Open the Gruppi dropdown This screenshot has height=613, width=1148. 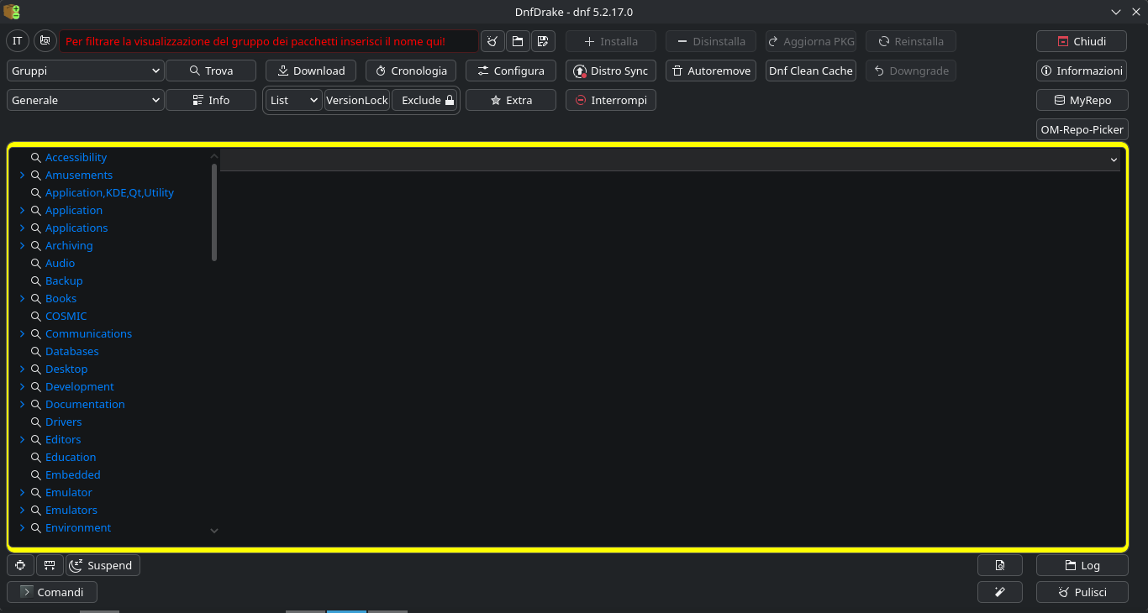click(85, 71)
